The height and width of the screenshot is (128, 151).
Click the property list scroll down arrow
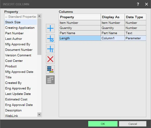(x=39, y=115)
